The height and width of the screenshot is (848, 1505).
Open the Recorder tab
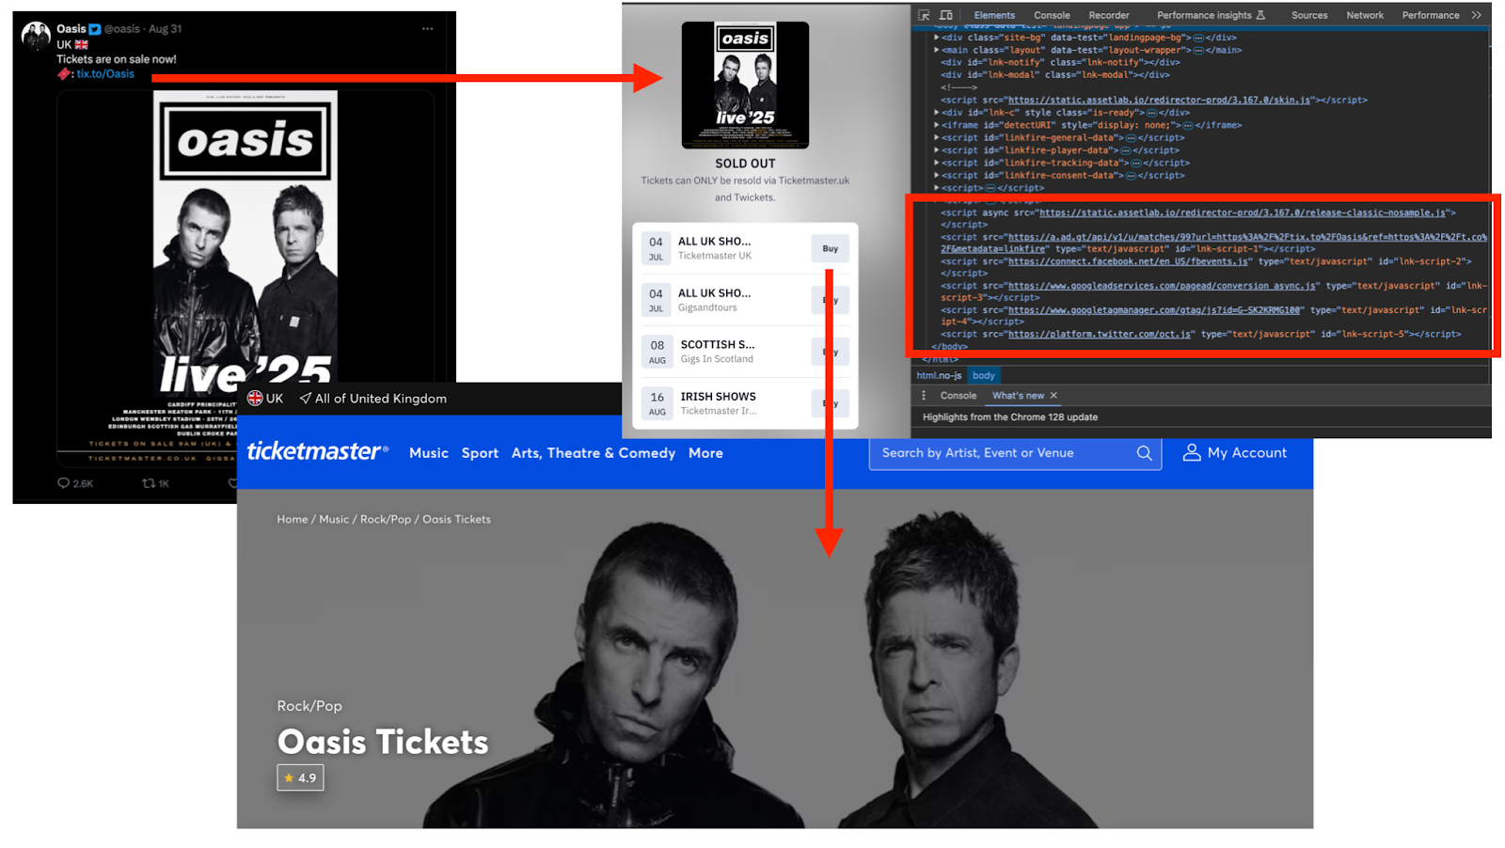click(x=1109, y=15)
